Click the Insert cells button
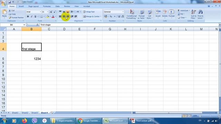221x124 pixels. coord(158,14)
